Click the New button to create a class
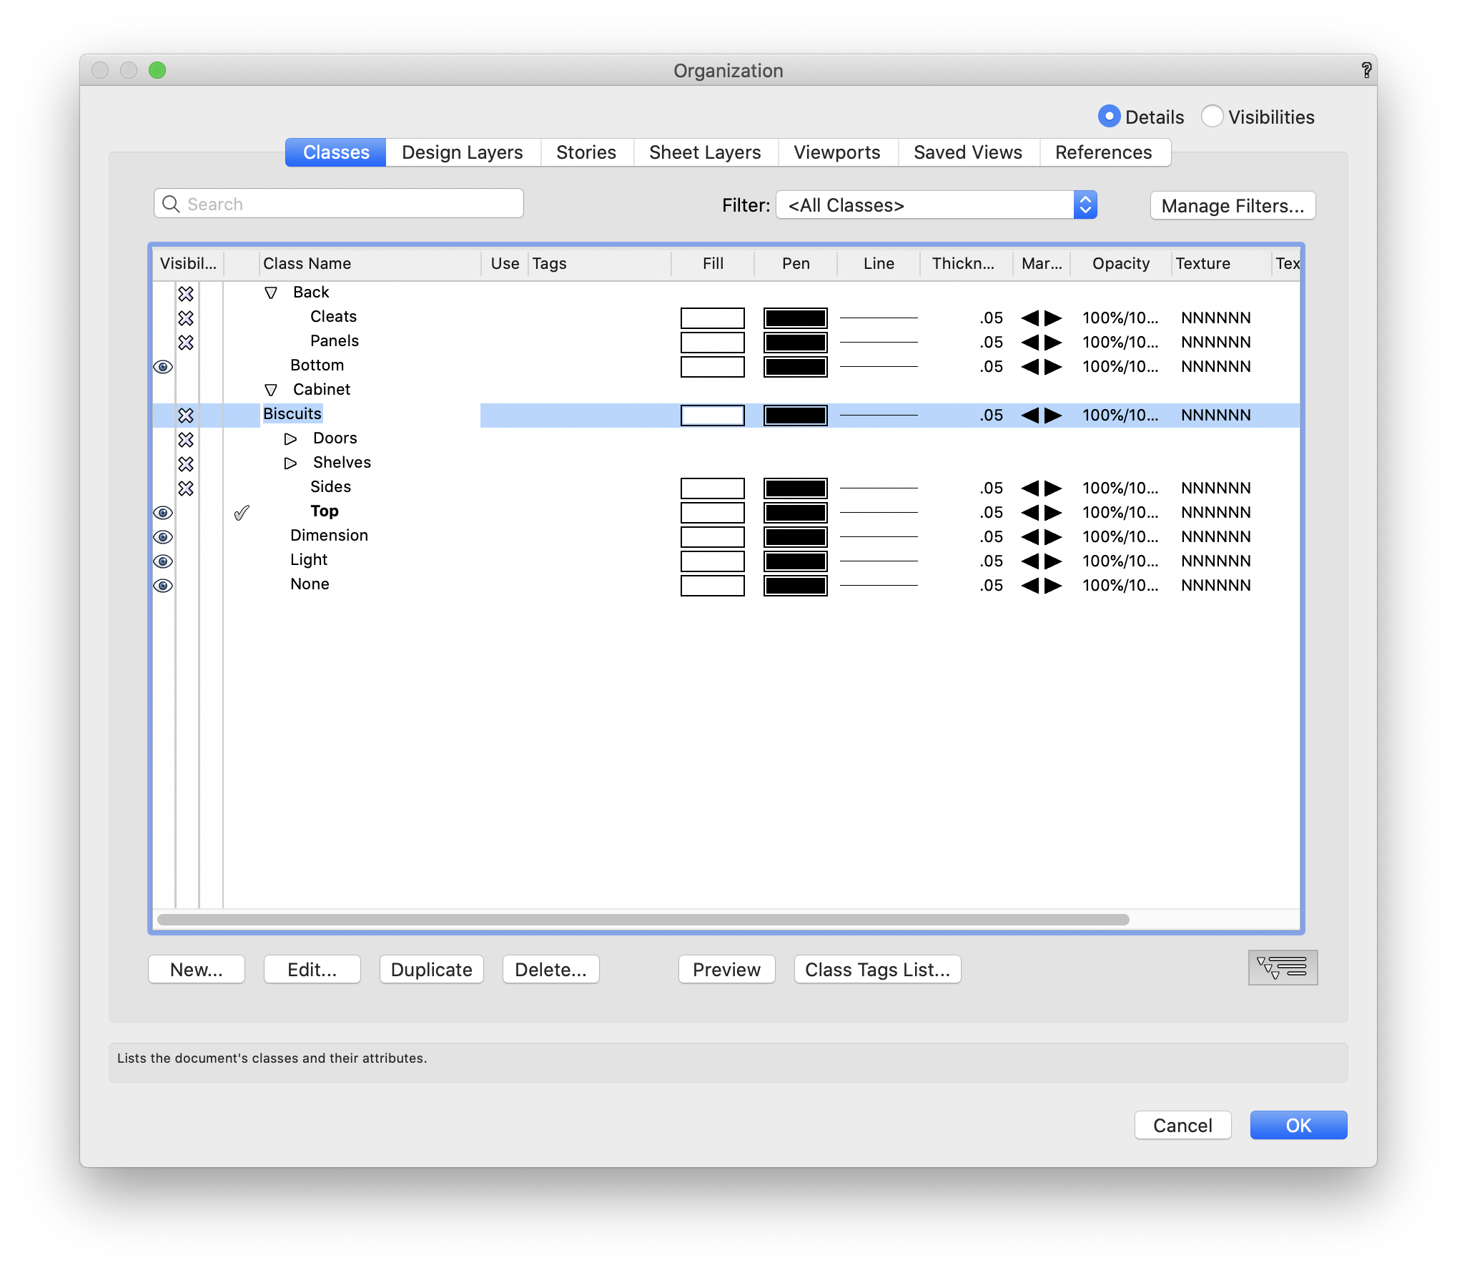The height and width of the screenshot is (1273, 1457). (196, 969)
